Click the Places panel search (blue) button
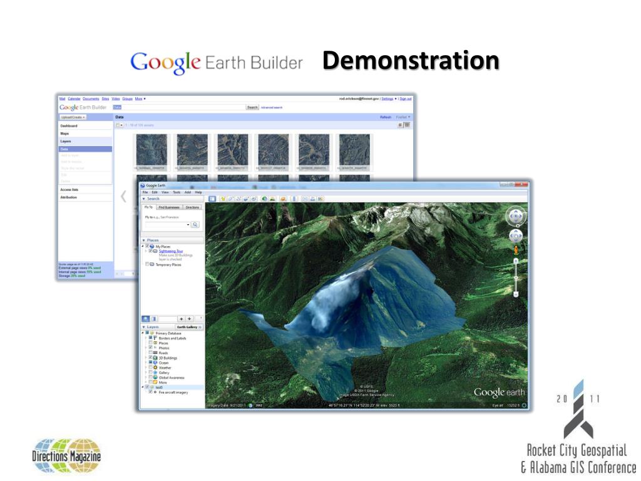 [x=145, y=319]
